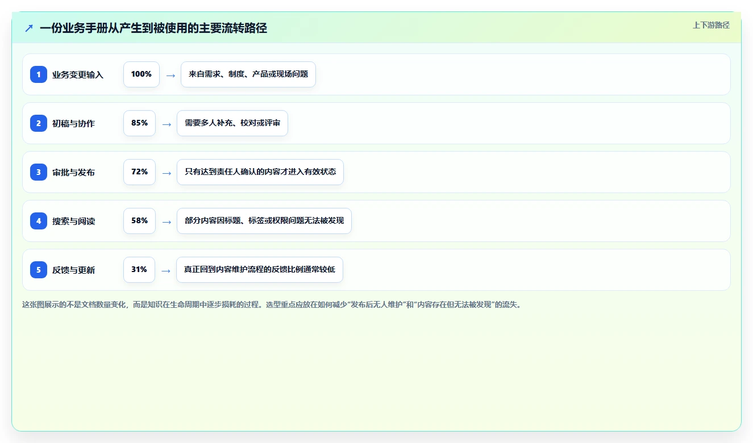Click the 100% percentage chip

click(x=142, y=74)
